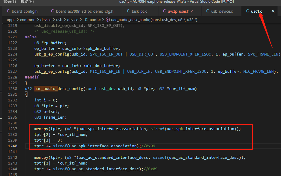Open the common breadcrumb folder
This screenshot has width=281, height=176.
tap(27, 20)
